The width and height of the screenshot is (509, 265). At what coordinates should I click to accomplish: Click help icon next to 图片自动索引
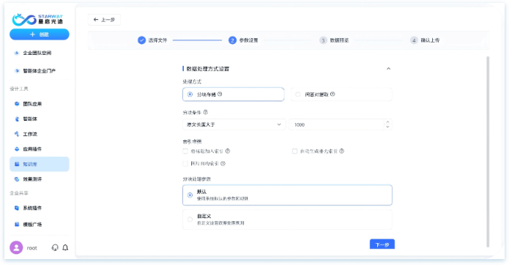point(223,163)
